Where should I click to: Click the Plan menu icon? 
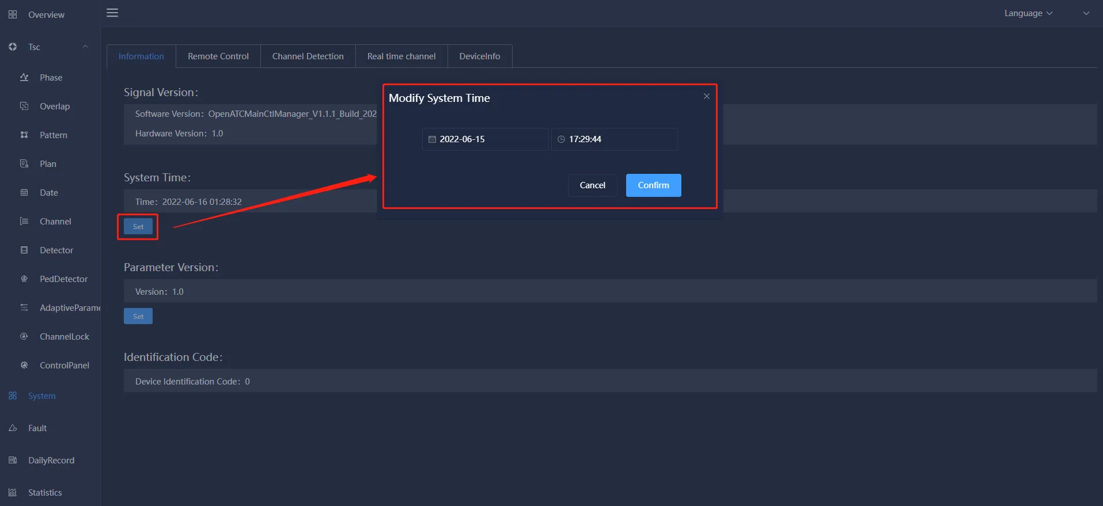click(x=24, y=163)
